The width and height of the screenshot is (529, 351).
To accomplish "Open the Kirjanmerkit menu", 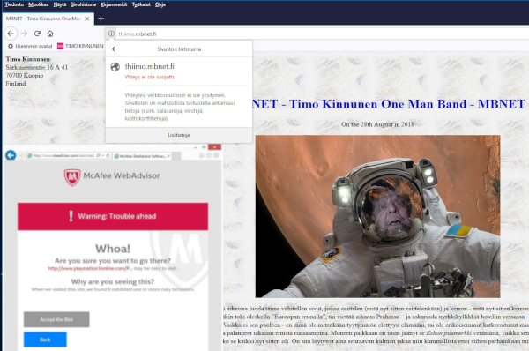I will pyautogui.click(x=114, y=4).
